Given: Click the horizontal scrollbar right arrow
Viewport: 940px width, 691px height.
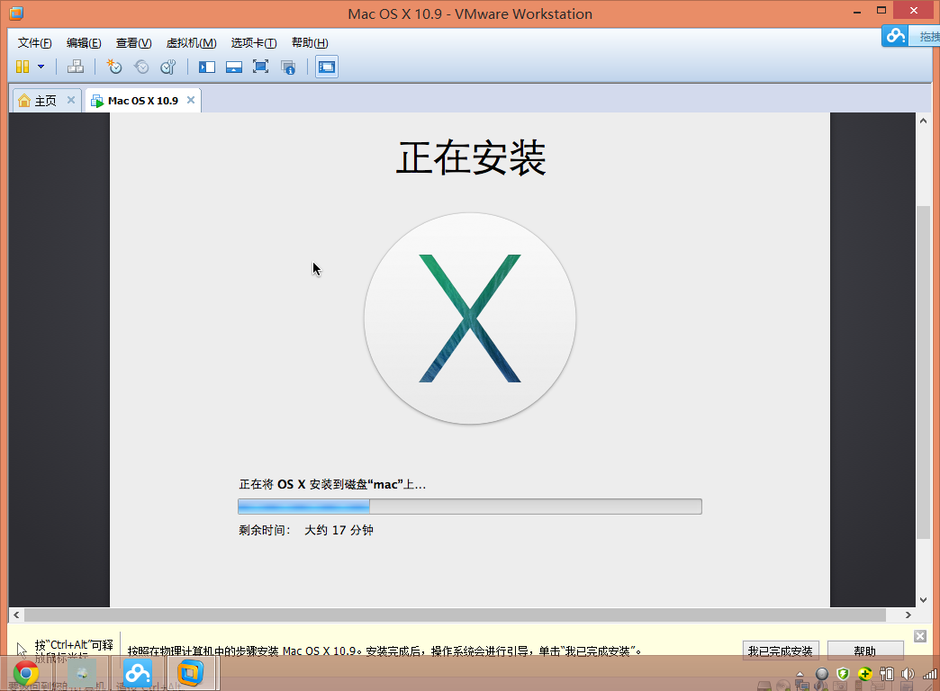Looking at the screenshot, I should [908, 615].
